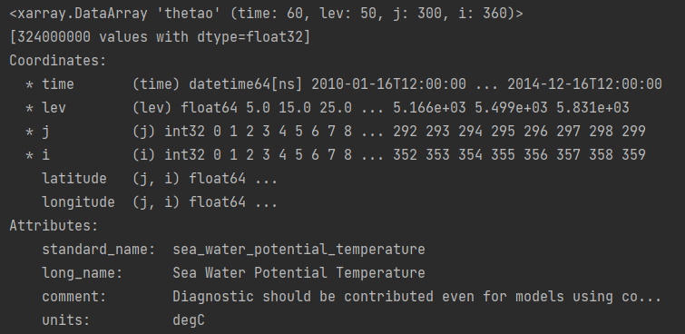This screenshot has width=685, height=334.
Task: Click the Attributes section heading
Action: click(54, 226)
